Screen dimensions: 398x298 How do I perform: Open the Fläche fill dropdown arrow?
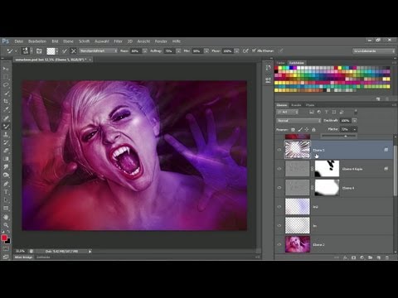tap(355, 129)
